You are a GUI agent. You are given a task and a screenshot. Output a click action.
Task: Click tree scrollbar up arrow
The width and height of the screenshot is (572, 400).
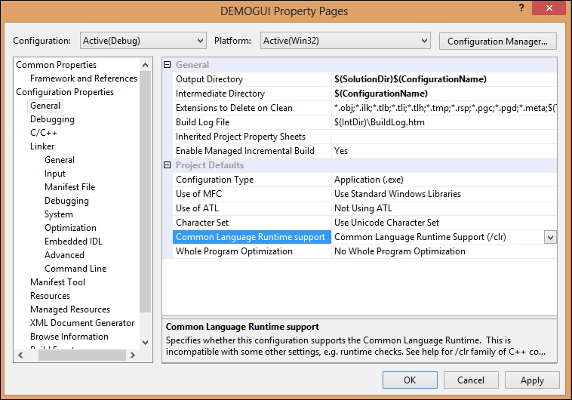click(145, 65)
